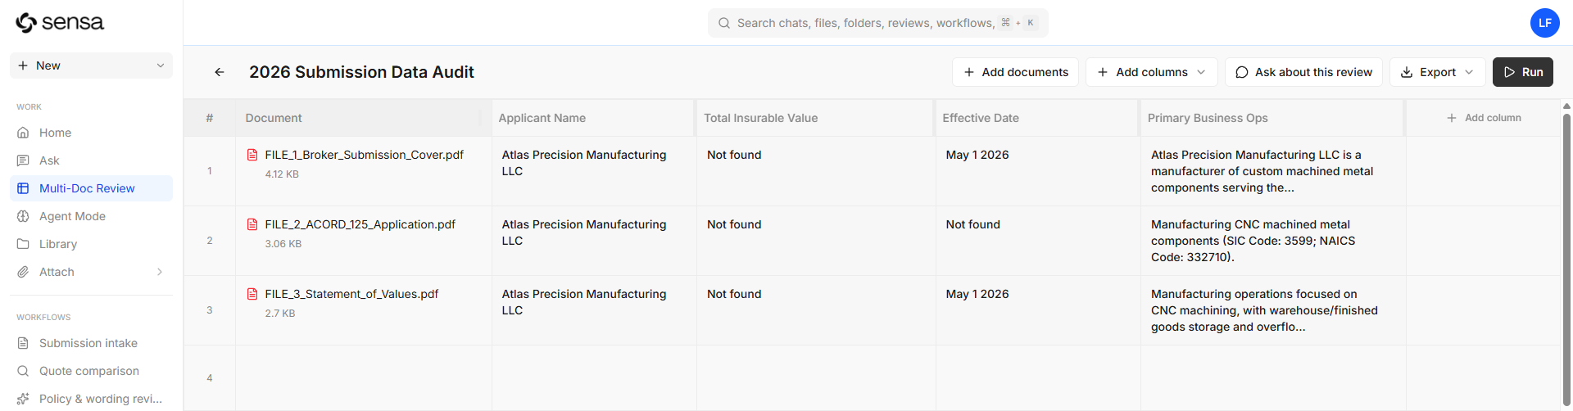Viewport: 1573px width, 411px height.
Task: Click the Multi-Doc Review table icon
Action: tap(23, 188)
